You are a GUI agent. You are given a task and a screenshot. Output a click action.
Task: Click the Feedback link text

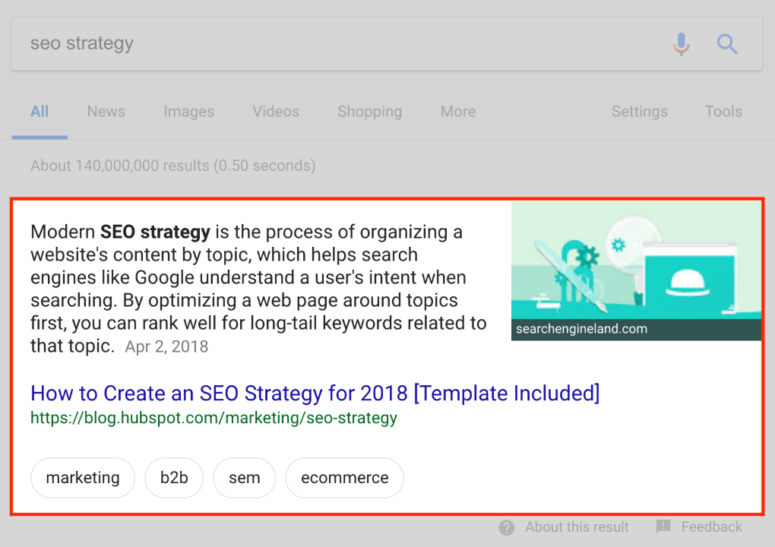pyautogui.click(x=712, y=527)
